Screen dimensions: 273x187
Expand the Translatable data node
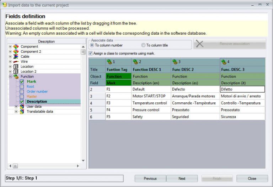(x=16, y=112)
